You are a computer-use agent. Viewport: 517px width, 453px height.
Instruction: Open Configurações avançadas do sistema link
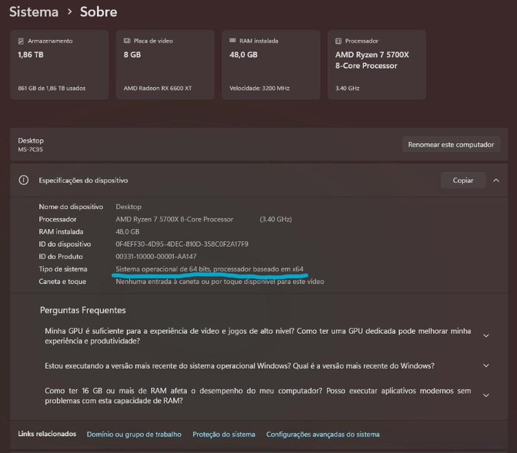click(323, 434)
